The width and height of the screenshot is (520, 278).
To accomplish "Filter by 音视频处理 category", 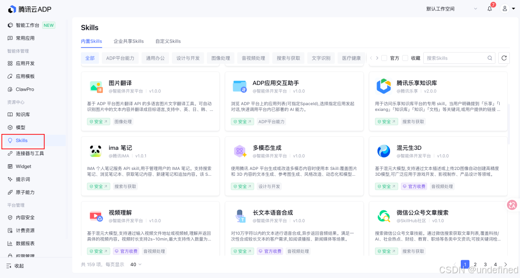I will [253, 58].
